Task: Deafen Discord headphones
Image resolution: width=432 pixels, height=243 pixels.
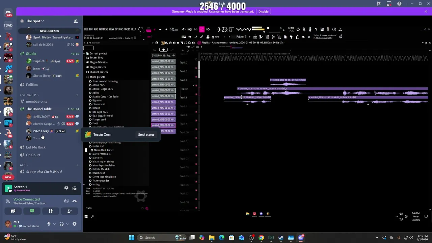Action: tap(61, 224)
